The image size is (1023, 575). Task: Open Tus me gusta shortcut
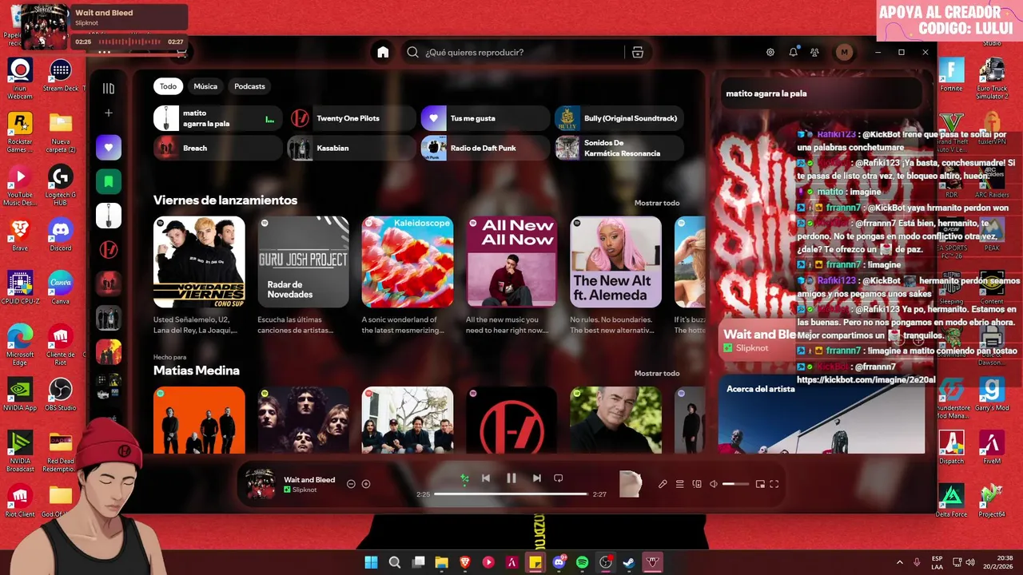click(x=485, y=118)
